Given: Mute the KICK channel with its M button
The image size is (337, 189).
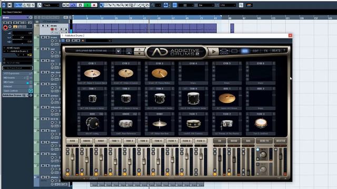Looking at the screenshot, I should tap(68, 149).
